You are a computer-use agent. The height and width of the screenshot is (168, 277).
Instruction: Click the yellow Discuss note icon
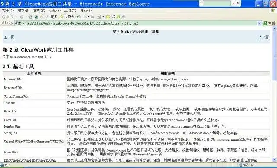pos(108,17)
